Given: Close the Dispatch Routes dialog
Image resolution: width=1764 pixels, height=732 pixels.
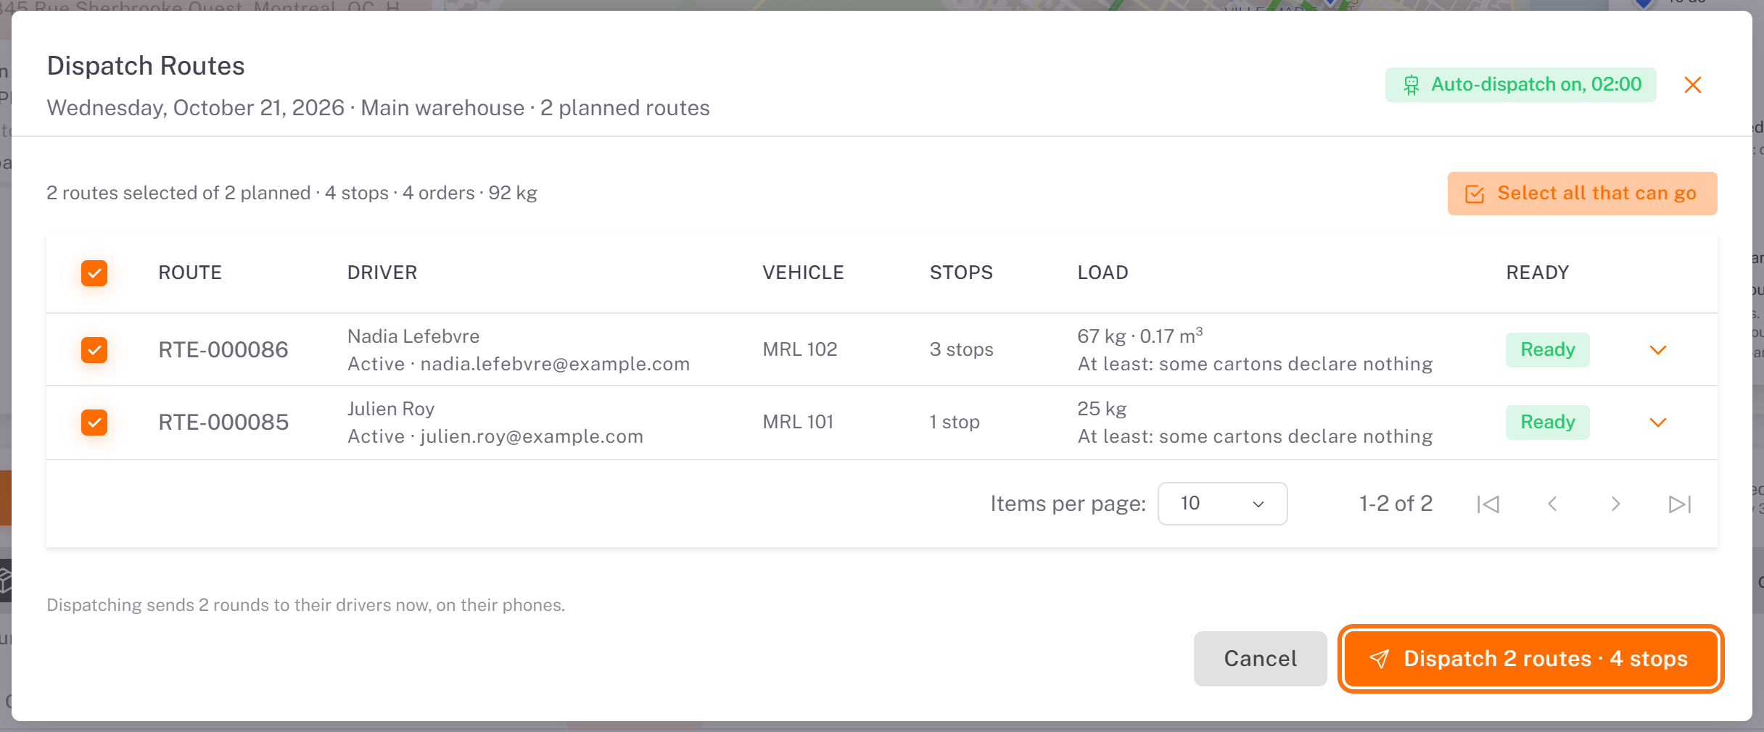Looking at the screenshot, I should tap(1693, 85).
